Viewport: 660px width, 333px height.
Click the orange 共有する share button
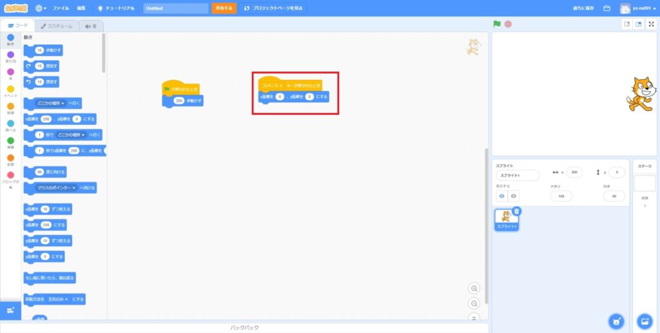point(224,8)
